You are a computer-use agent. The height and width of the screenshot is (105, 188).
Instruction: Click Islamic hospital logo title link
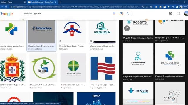pos(102,46)
